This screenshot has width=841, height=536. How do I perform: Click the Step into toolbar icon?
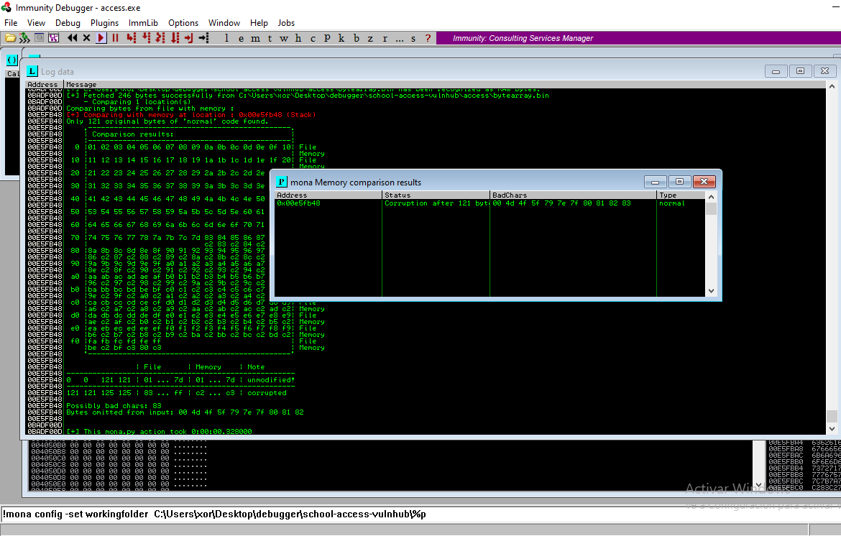coord(132,38)
